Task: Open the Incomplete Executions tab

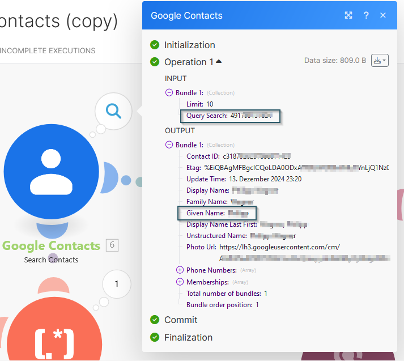Action: coord(48,50)
